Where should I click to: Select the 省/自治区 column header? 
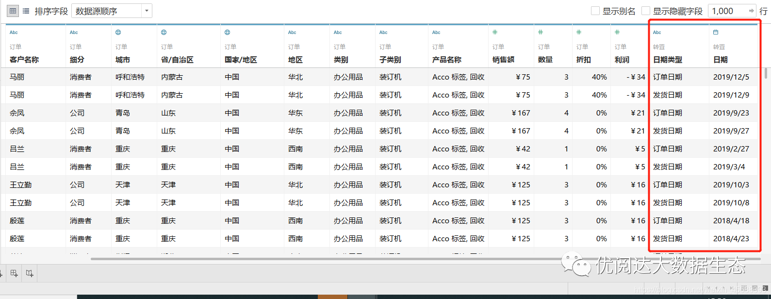click(178, 60)
